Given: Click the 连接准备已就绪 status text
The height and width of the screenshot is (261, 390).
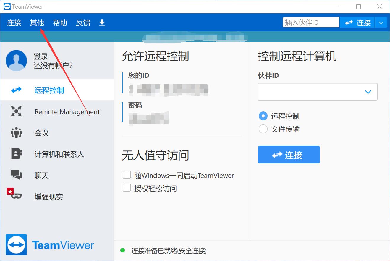Looking at the screenshot, I should pos(169,251).
